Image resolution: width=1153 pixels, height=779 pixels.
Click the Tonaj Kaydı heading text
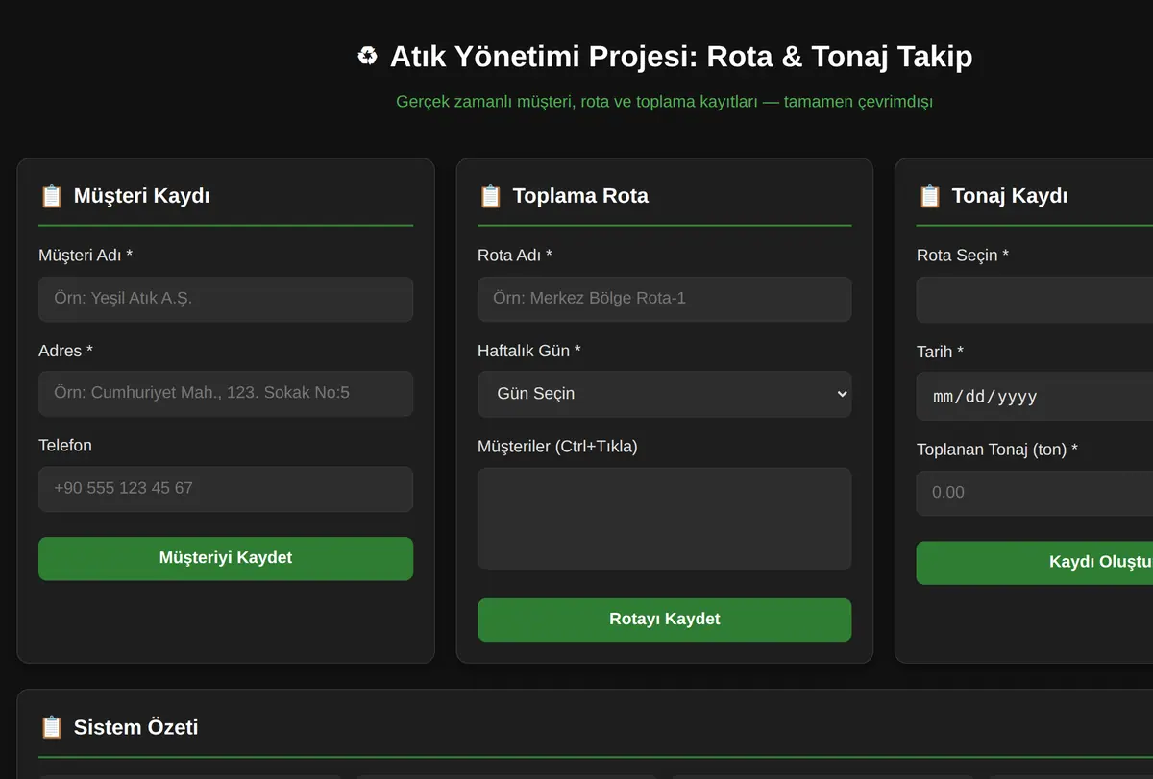(1010, 196)
